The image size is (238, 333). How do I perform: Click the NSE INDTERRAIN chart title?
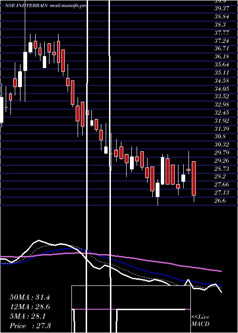pyautogui.click(x=27, y=6)
